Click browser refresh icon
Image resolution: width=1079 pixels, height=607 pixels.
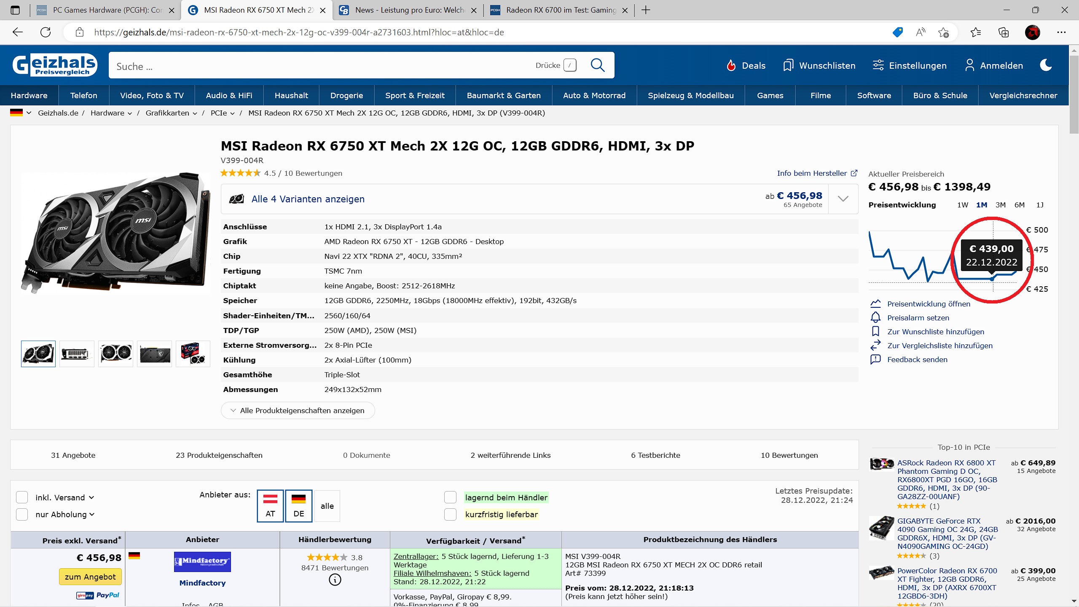[46, 32]
